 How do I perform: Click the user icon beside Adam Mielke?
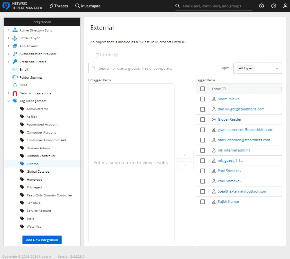(x=214, y=99)
